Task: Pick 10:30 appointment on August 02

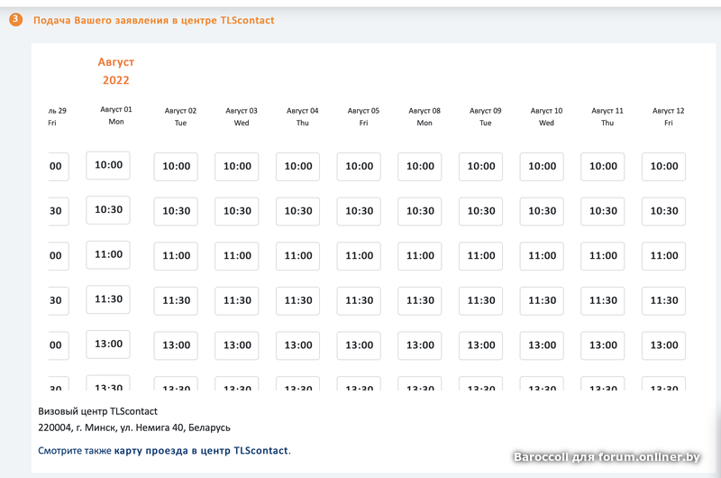Action: tap(176, 211)
